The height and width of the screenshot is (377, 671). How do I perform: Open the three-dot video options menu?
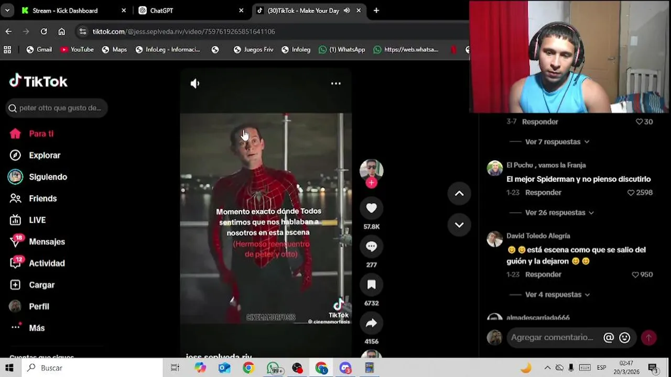point(336,83)
